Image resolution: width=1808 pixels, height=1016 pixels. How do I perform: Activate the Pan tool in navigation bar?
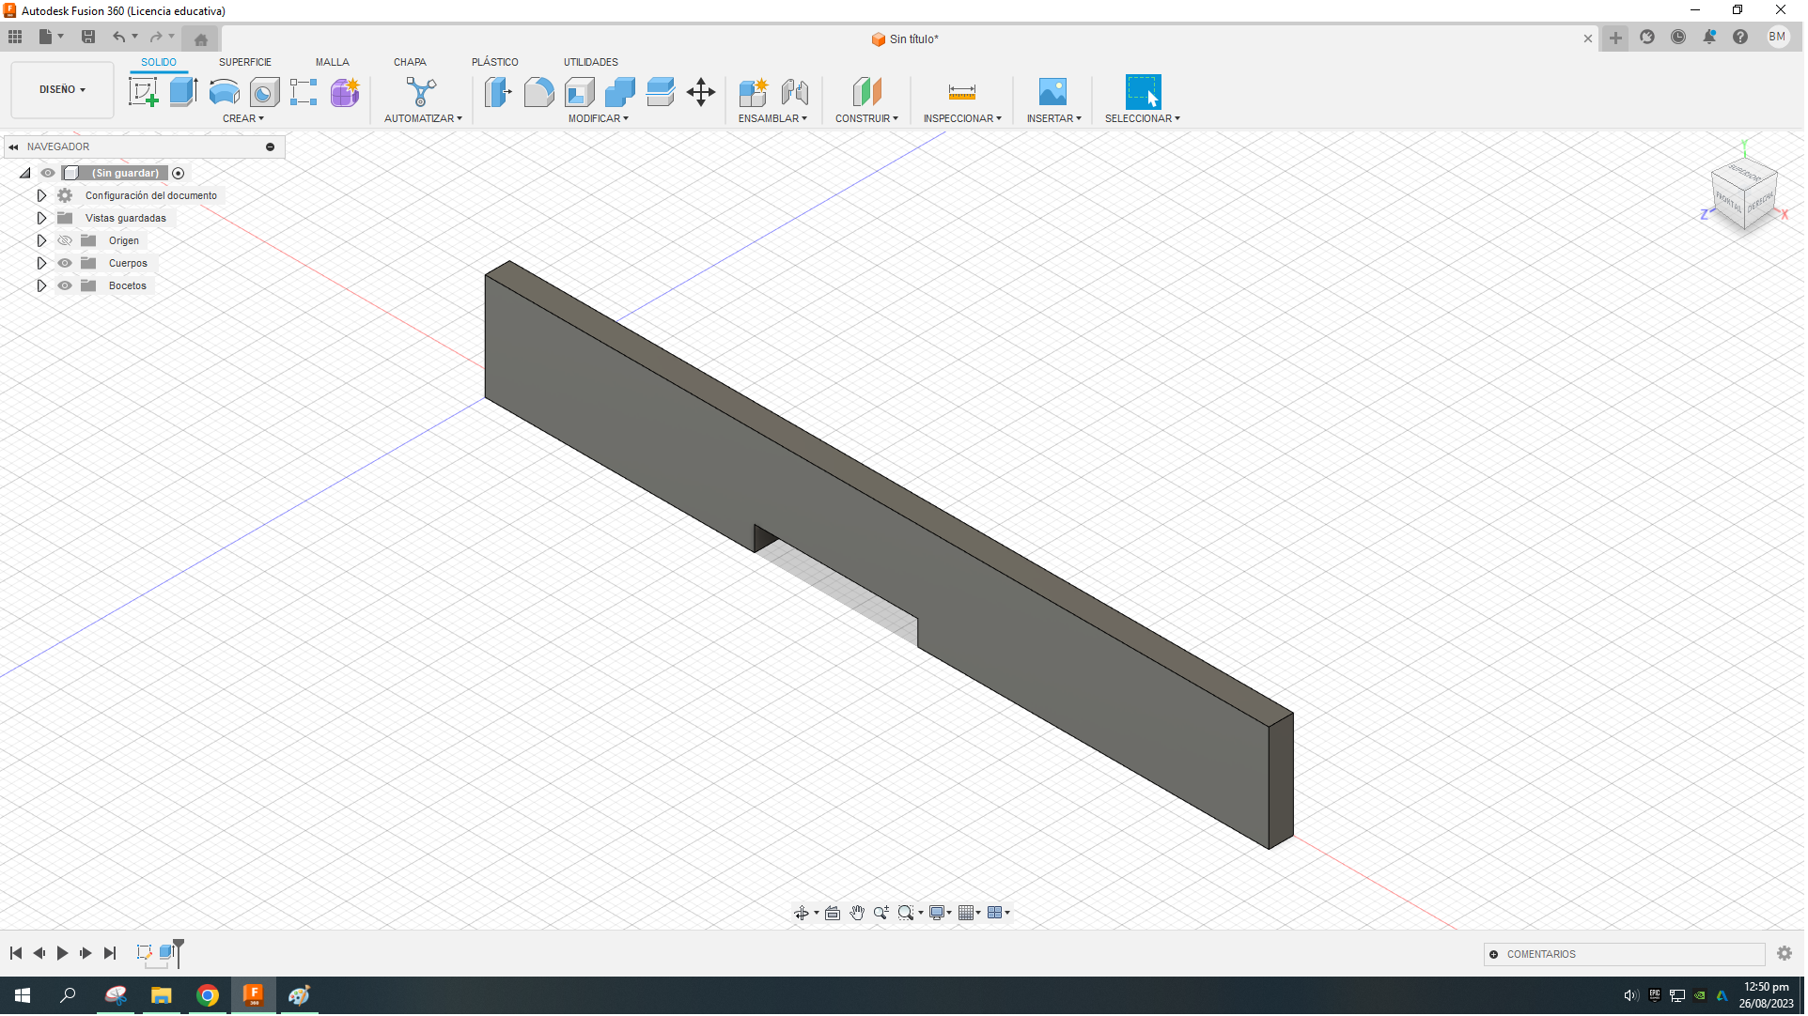point(857,912)
